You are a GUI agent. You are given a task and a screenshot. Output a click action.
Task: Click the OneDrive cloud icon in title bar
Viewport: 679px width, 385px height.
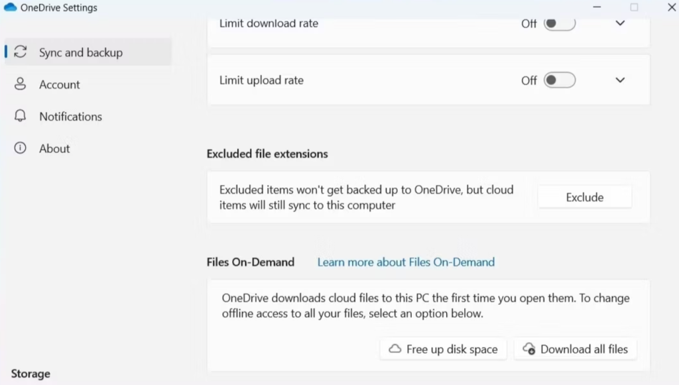coord(10,7)
